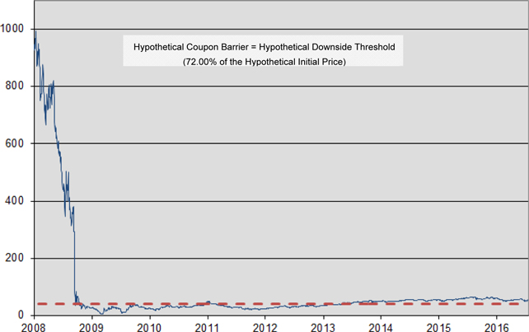Select the 2015 x-axis label
Viewport: 529px width, 332px height.
tap(438, 325)
